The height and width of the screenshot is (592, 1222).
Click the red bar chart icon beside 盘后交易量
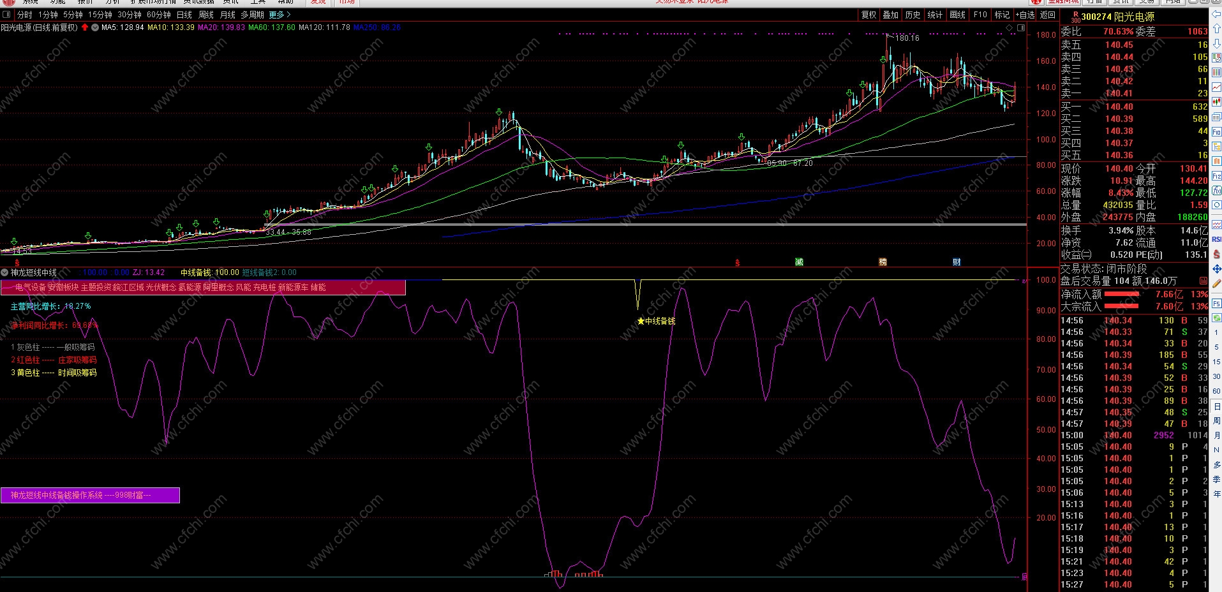1203,281
